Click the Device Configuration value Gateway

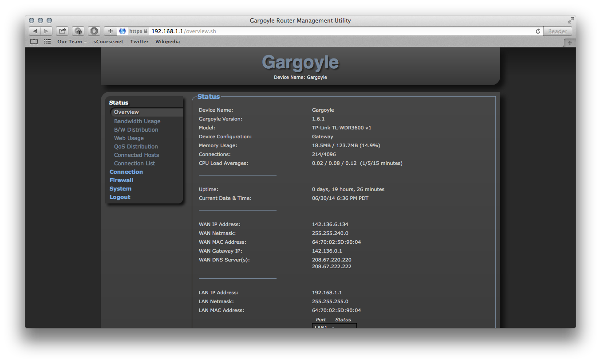point(323,137)
